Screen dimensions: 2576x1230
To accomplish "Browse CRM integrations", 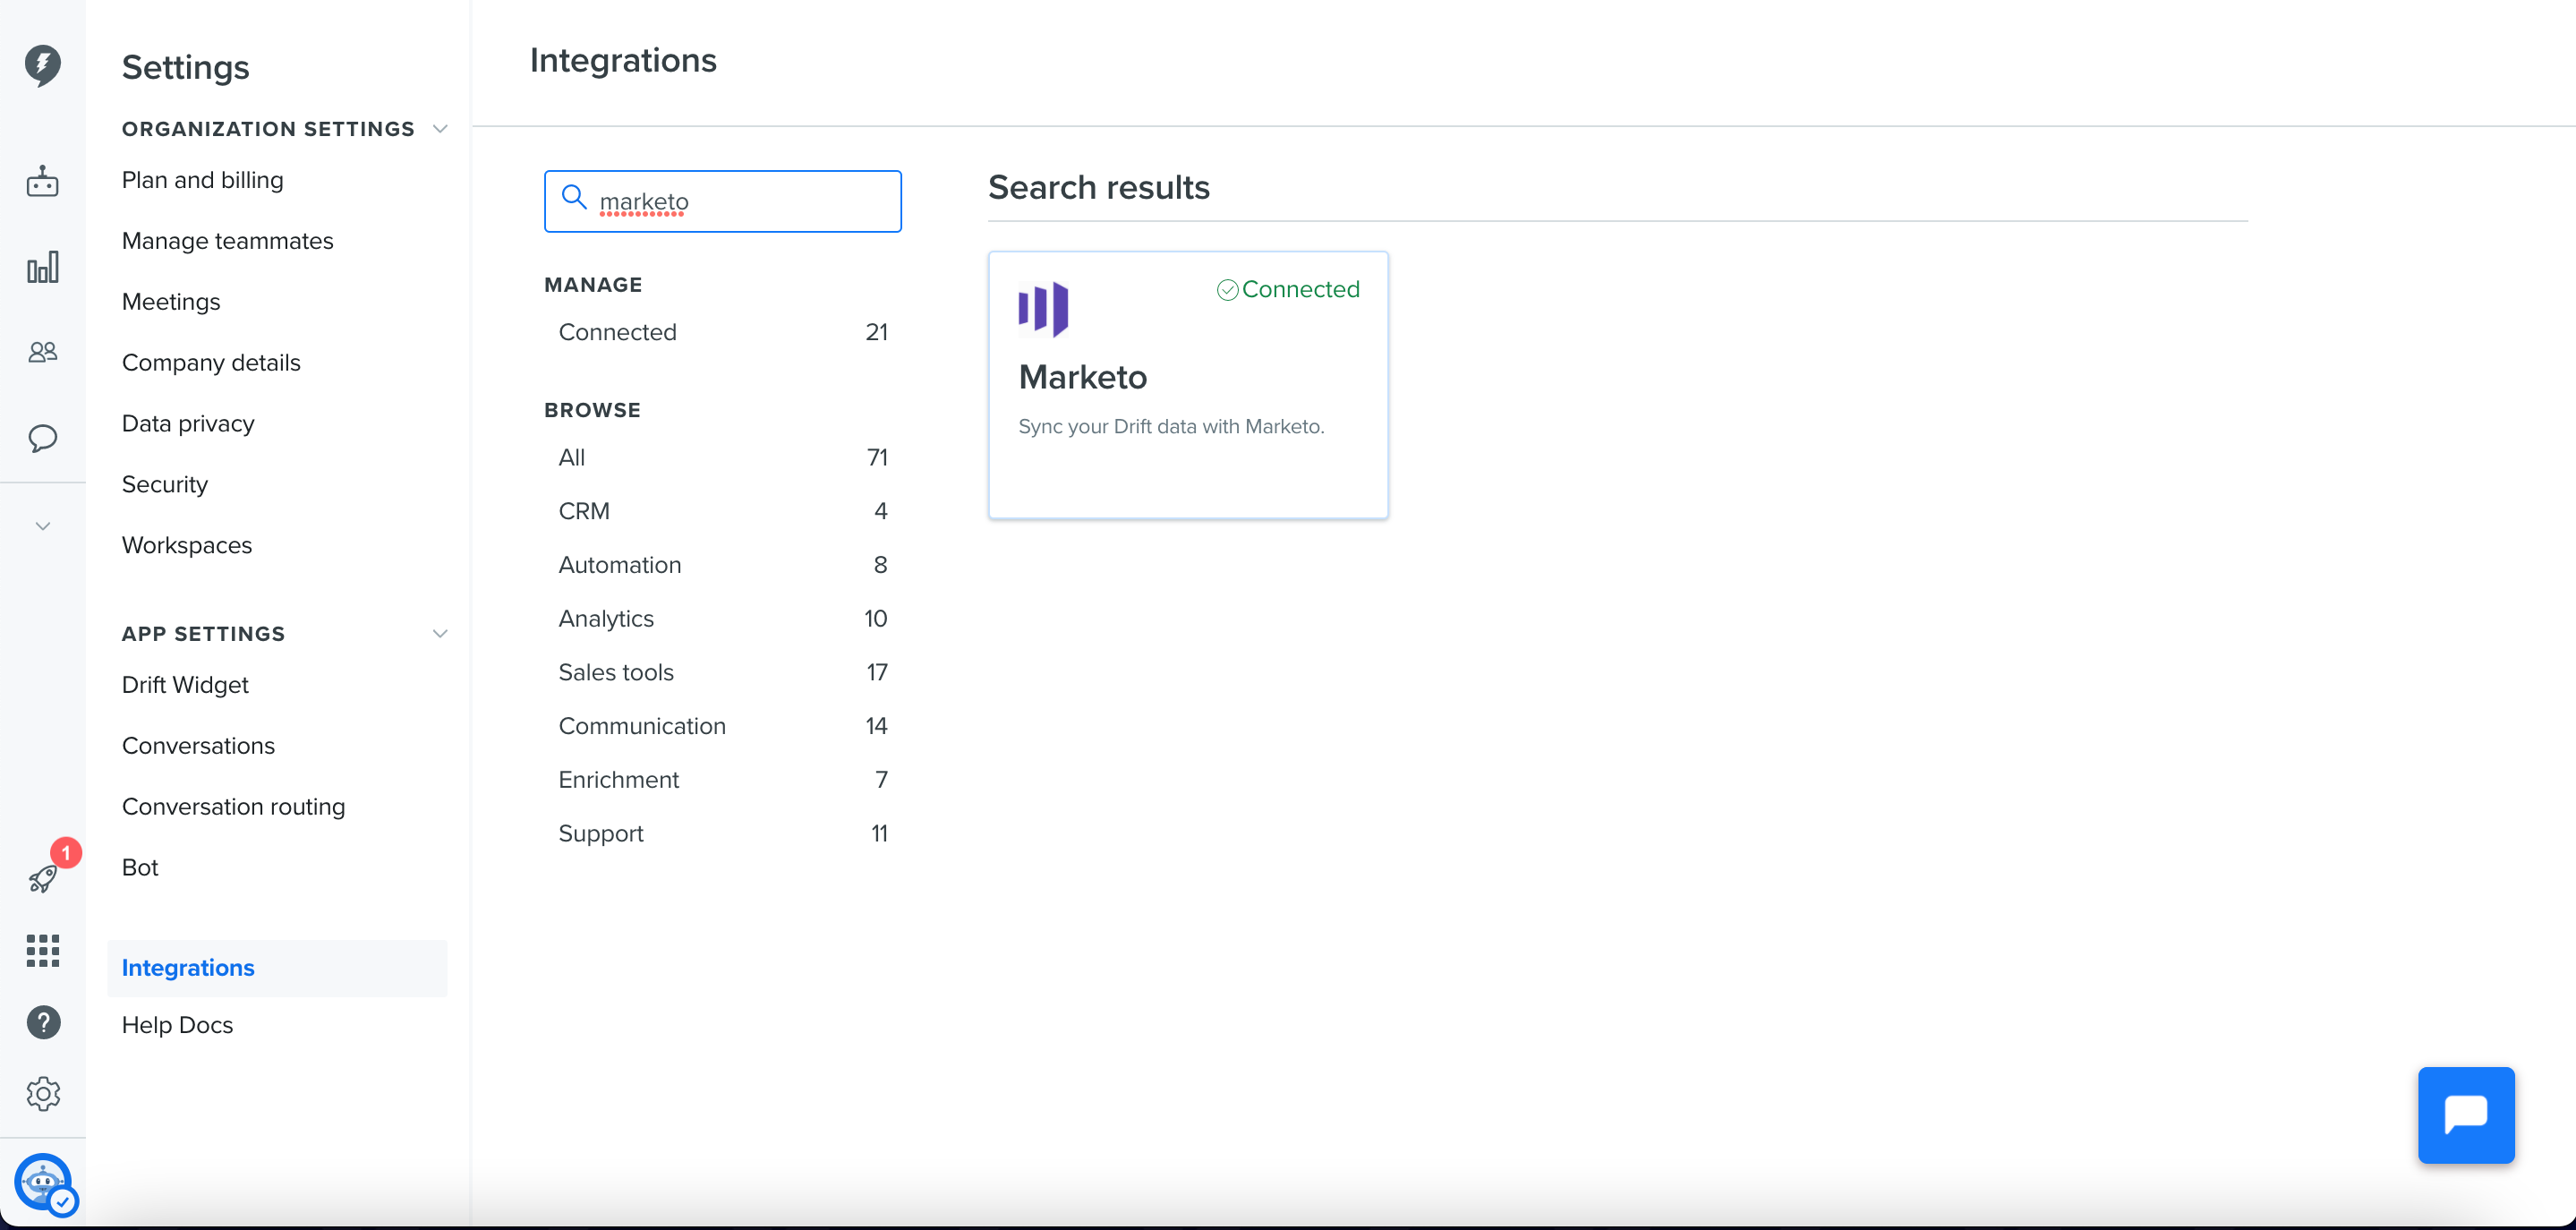I will click(x=723, y=511).
